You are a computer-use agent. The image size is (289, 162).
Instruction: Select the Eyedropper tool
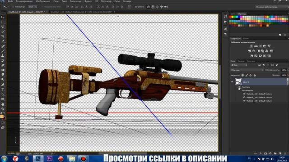[x=3, y=41]
